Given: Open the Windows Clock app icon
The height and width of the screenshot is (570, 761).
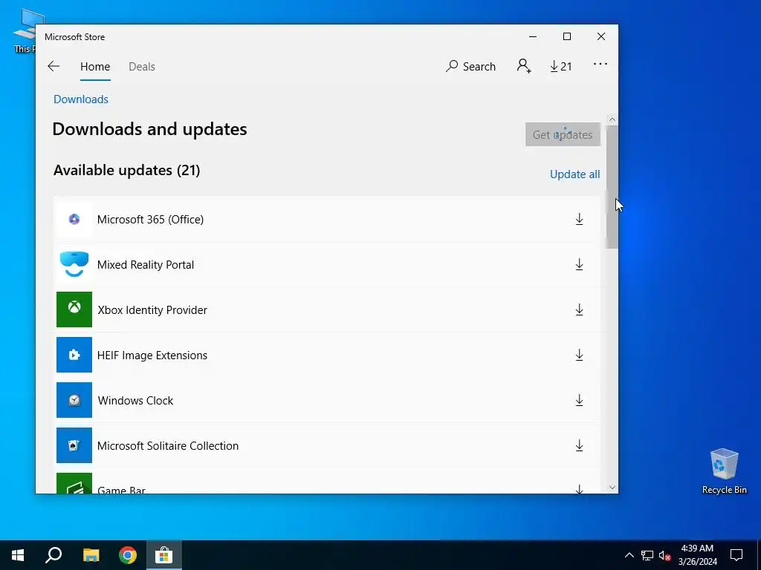Looking at the screenshot, I should coord(74,400).
